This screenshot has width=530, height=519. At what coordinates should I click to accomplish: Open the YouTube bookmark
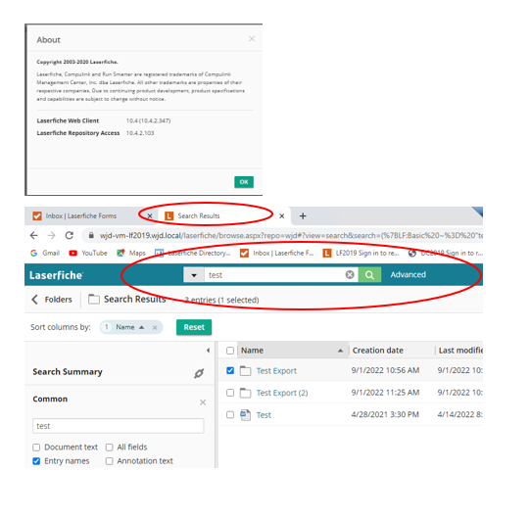(x=88, y=253)
